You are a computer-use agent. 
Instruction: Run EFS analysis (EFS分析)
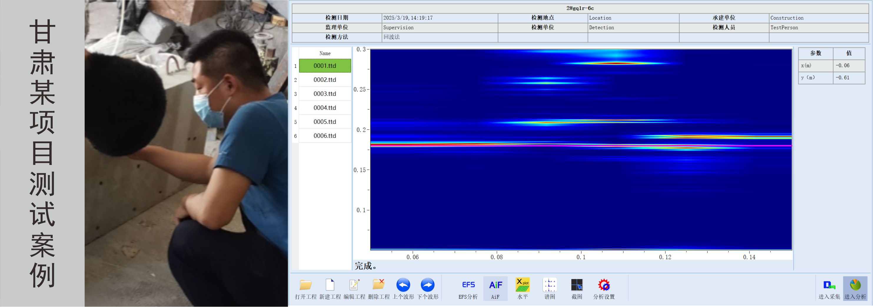tap(468, 285)
